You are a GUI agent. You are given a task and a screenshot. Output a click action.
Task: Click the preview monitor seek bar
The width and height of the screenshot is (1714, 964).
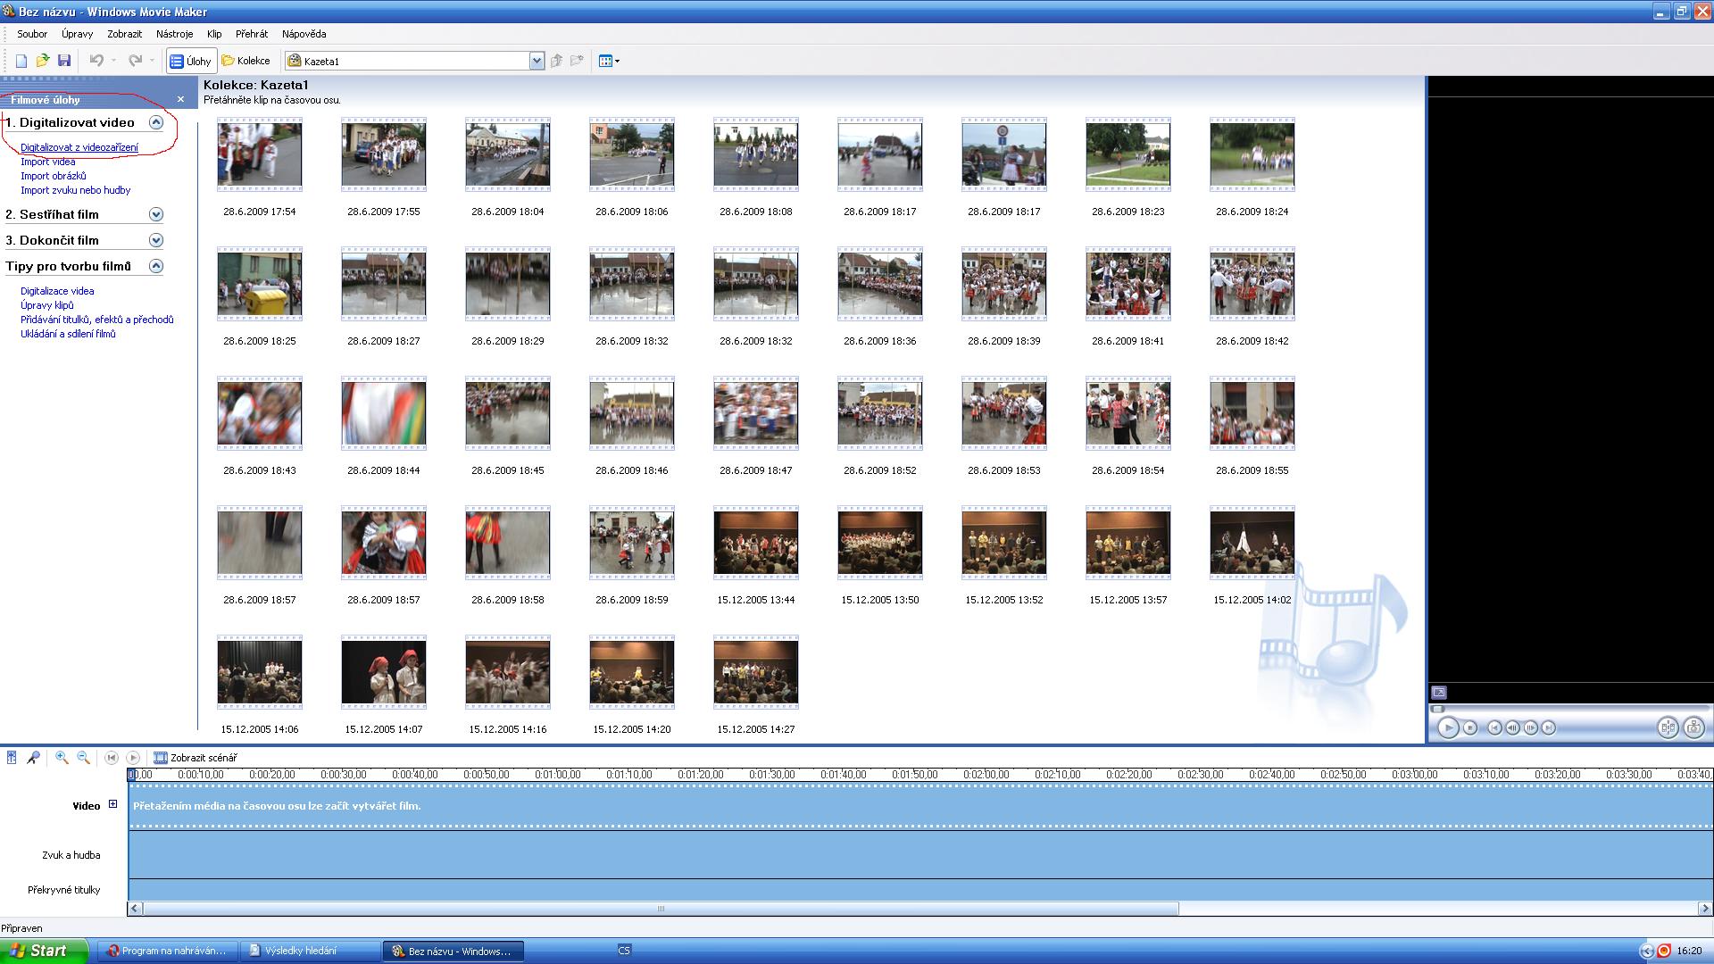1569,709
